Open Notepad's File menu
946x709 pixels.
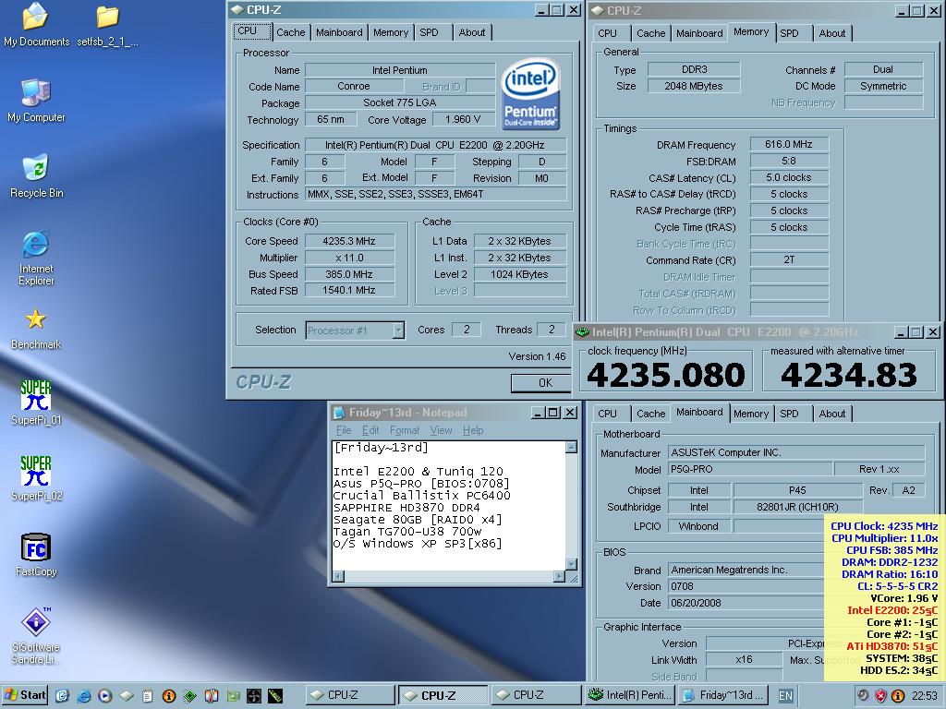tap(344, 430)
